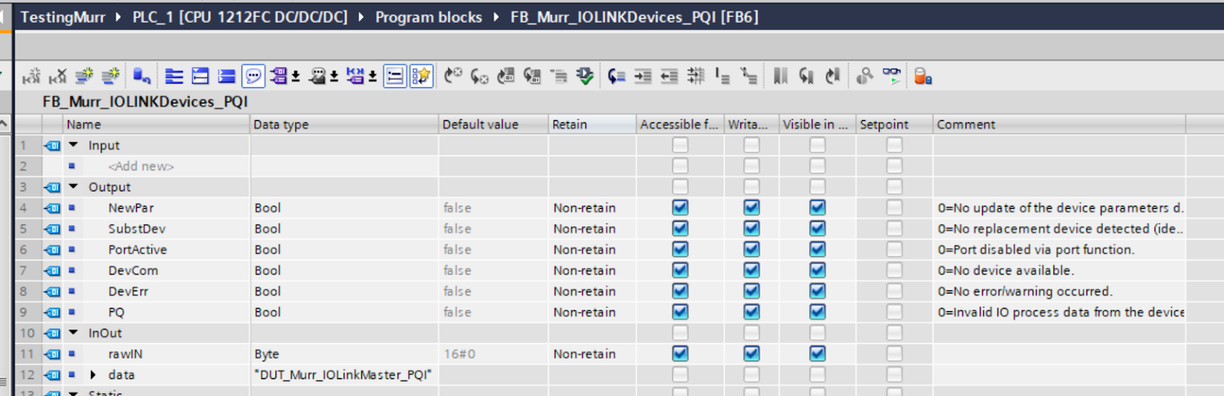Screen dimensions: 1224x396
Task: Collapse the InOut section
Action: [x=73, y=333]
